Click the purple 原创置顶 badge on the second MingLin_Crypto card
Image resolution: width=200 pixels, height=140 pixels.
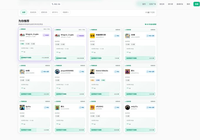(x=81, y=36)
